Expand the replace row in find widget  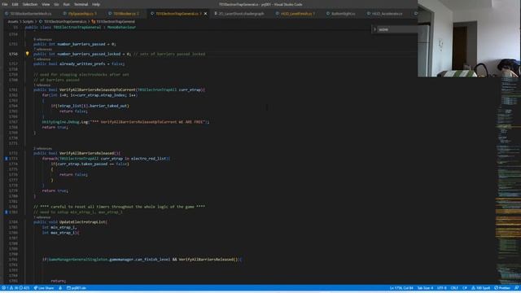coord(374,29)
